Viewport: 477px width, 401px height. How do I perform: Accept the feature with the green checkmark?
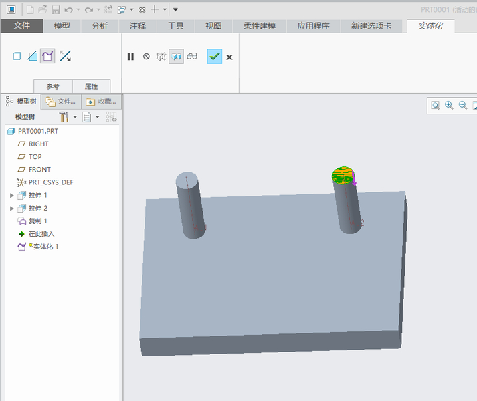click(x=215, y=57)
